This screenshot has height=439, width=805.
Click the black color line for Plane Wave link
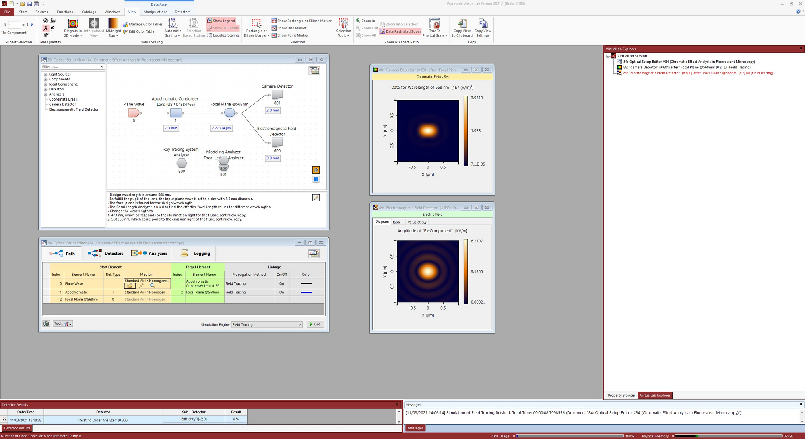point(306,284)
